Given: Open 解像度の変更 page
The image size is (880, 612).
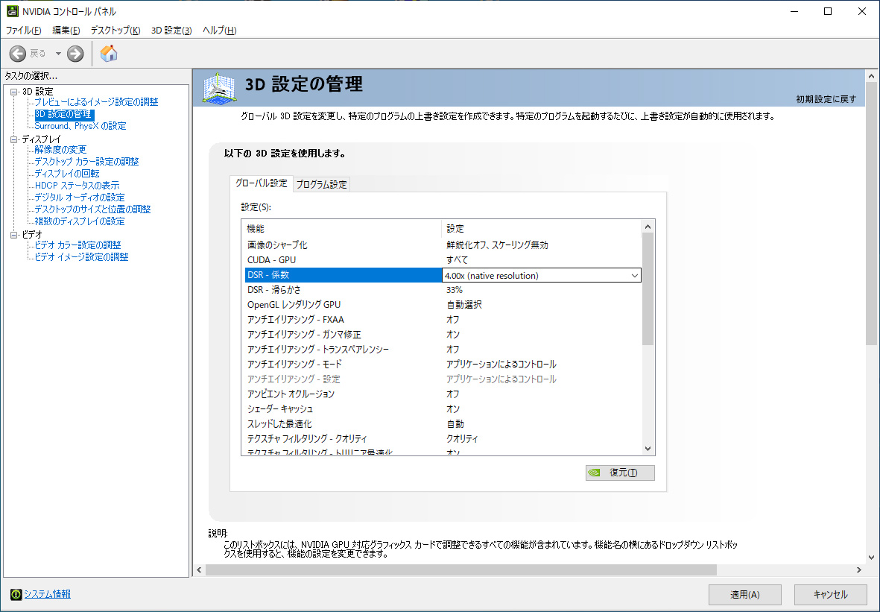Looking at the screenshot, I should pos(60,149).
